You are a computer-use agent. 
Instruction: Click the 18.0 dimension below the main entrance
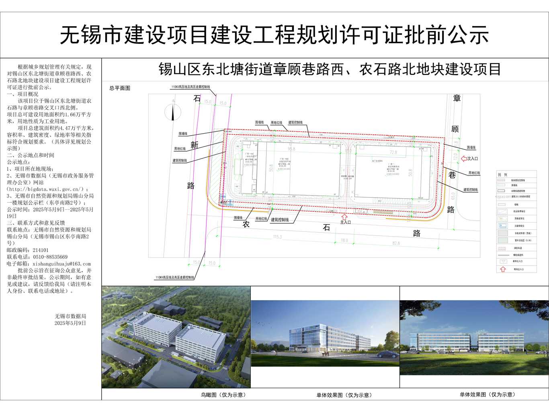click(x=344, y=240)
